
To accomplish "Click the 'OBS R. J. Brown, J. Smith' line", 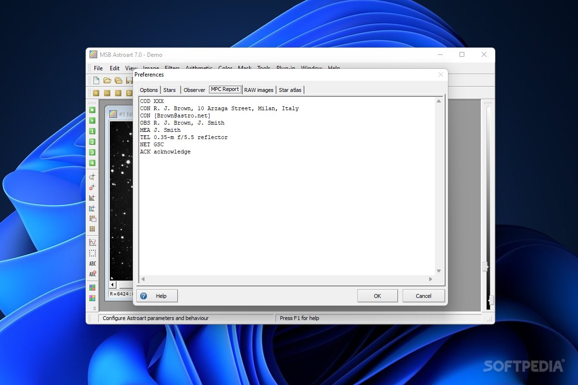I will click(x=182, y=123).
